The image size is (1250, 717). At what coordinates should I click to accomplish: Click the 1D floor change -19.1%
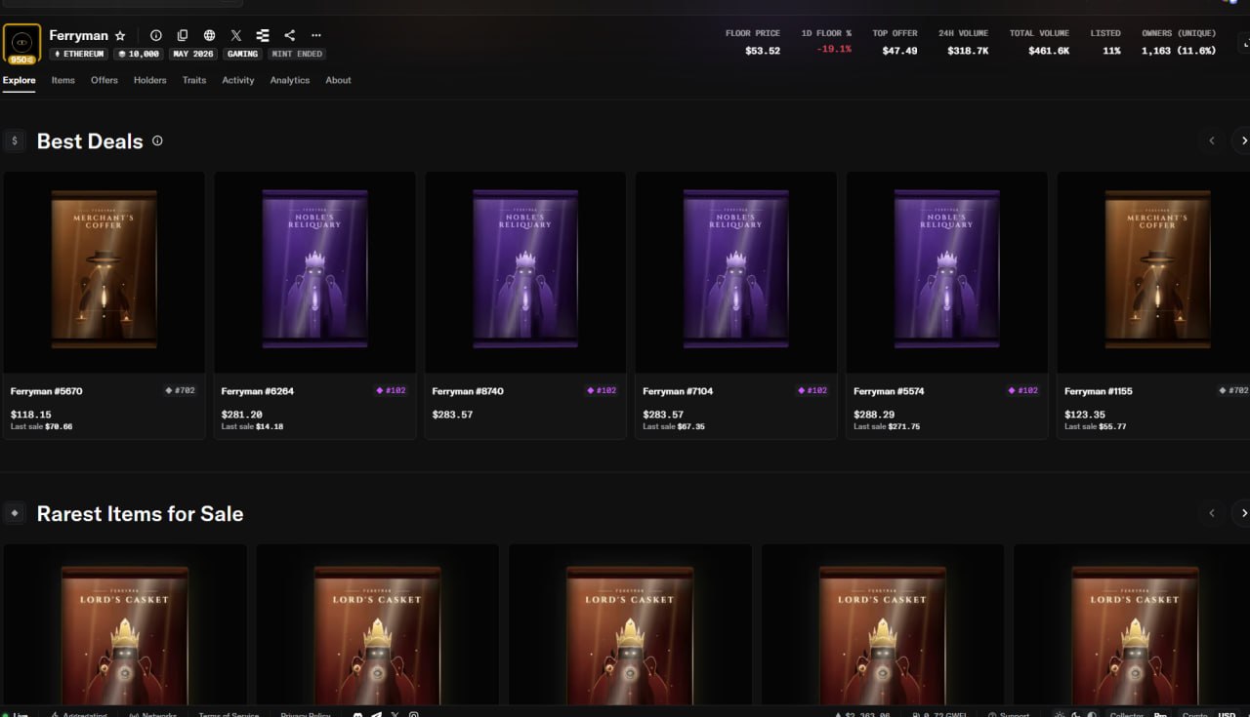pyautogui.click(x=834, y=49)
